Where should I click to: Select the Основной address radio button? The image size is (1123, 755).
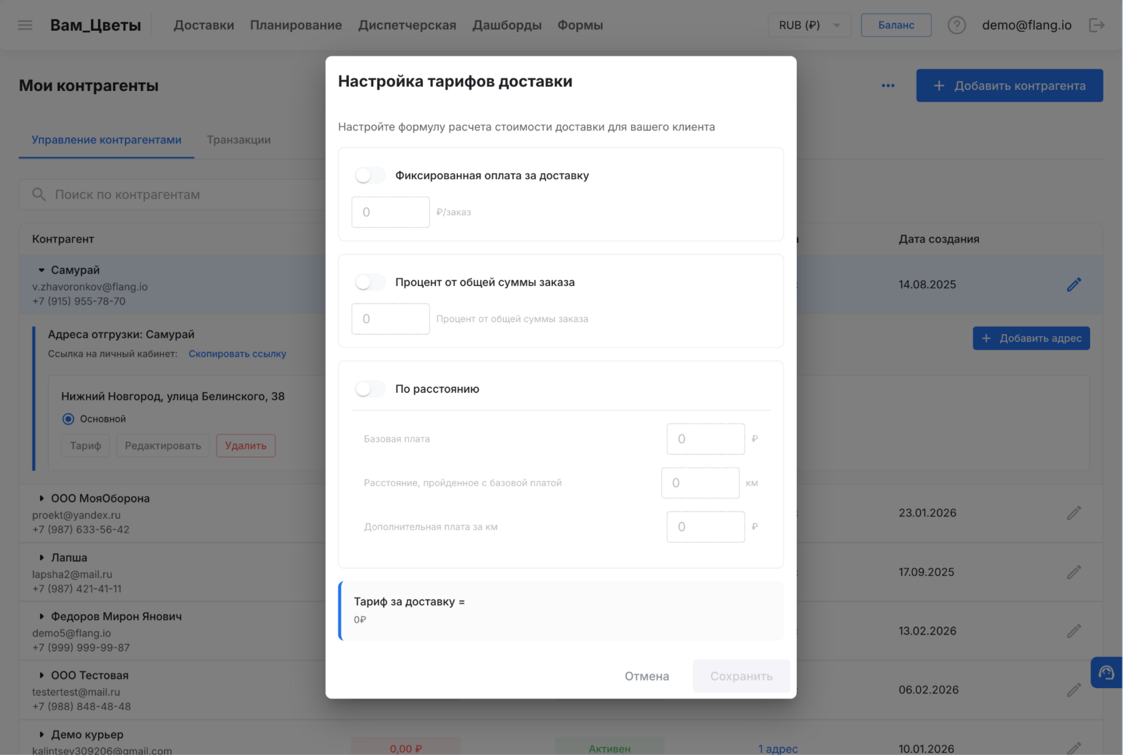(x=68, y=419)
